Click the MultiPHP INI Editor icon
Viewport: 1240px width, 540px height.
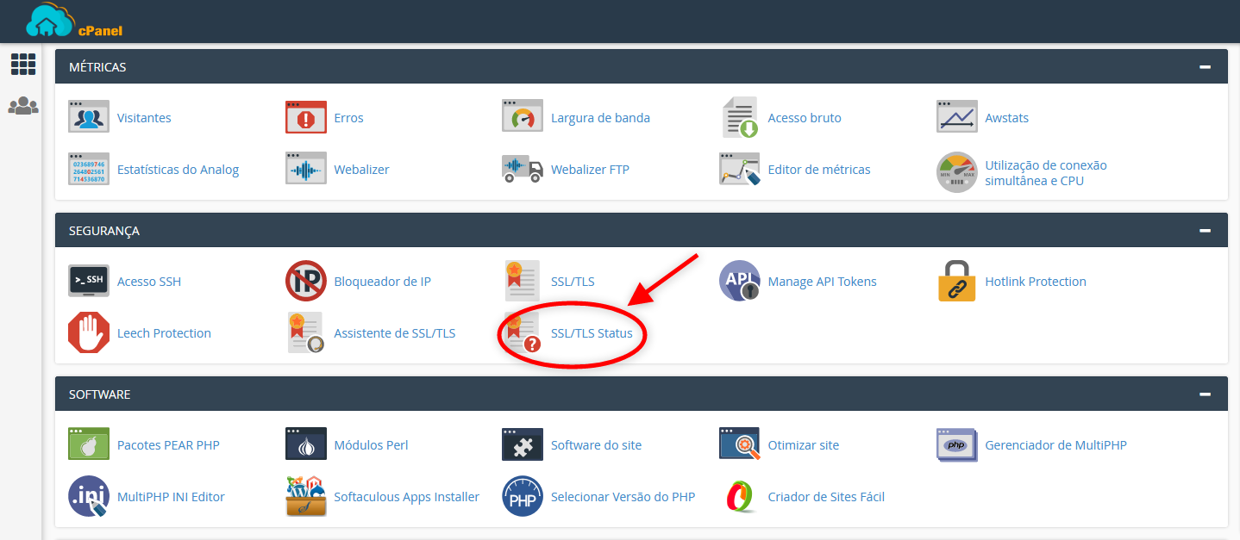[89, 497]
